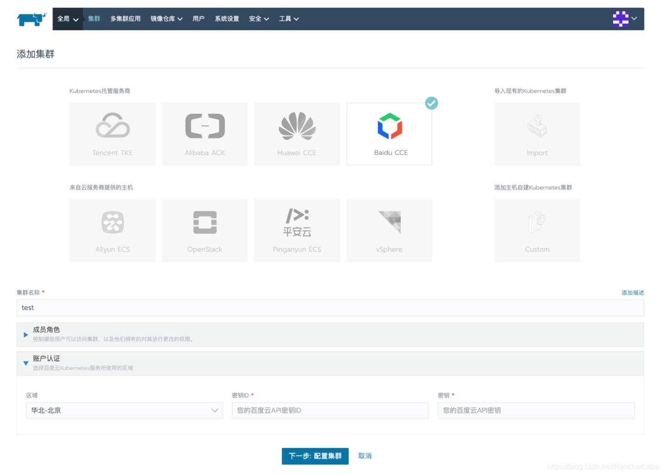The image size is (663, 475).
Task: Select the Aliyun ECS host provider
Action: click(x=113, y=231)
